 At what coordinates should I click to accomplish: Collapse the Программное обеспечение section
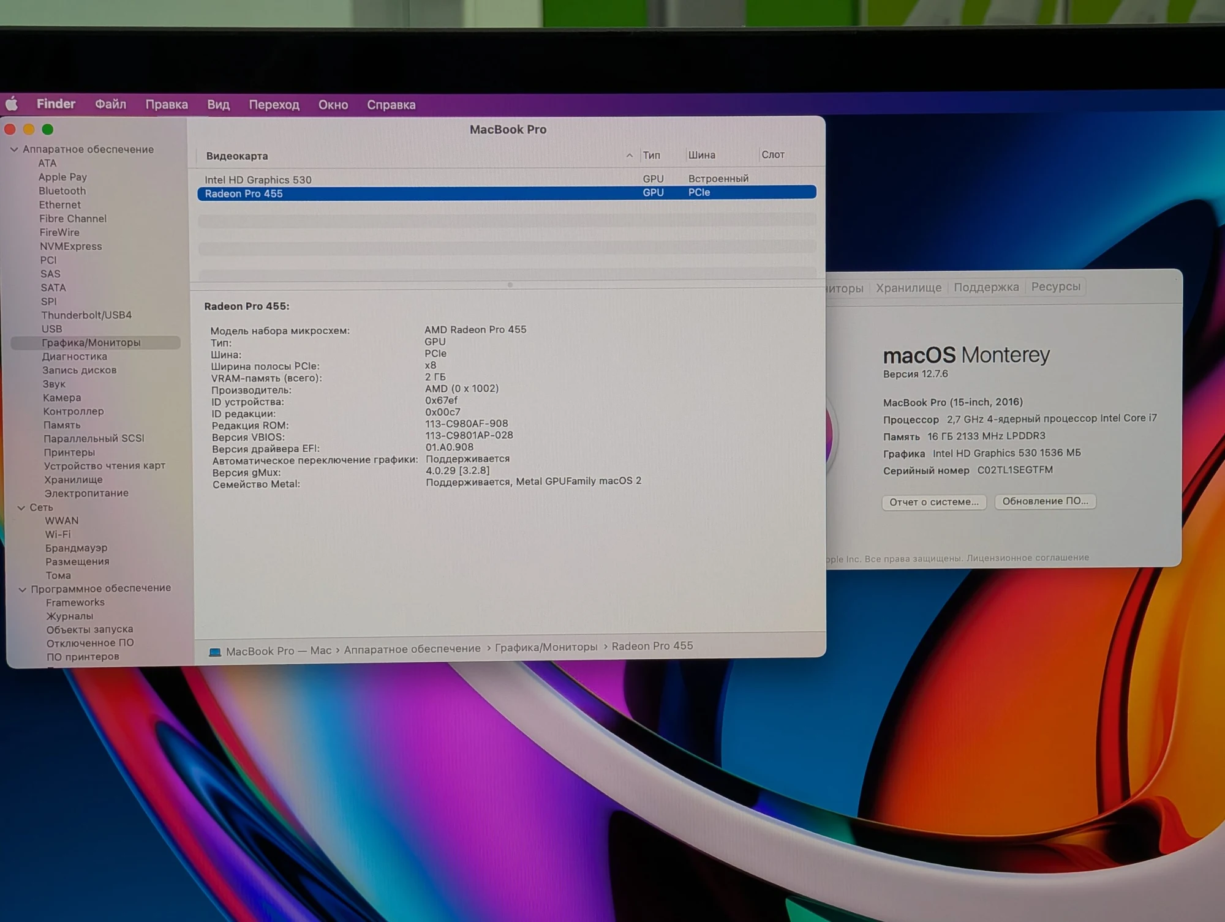coord(23,590)
